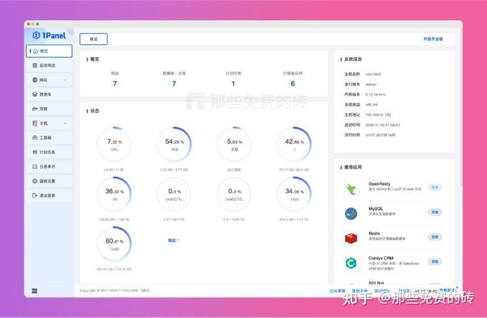Click the 1Panel logo in the sidebar

[49, 36]
